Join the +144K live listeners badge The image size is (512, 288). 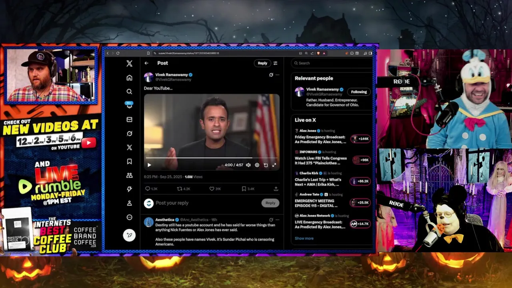tap(360, 139)
